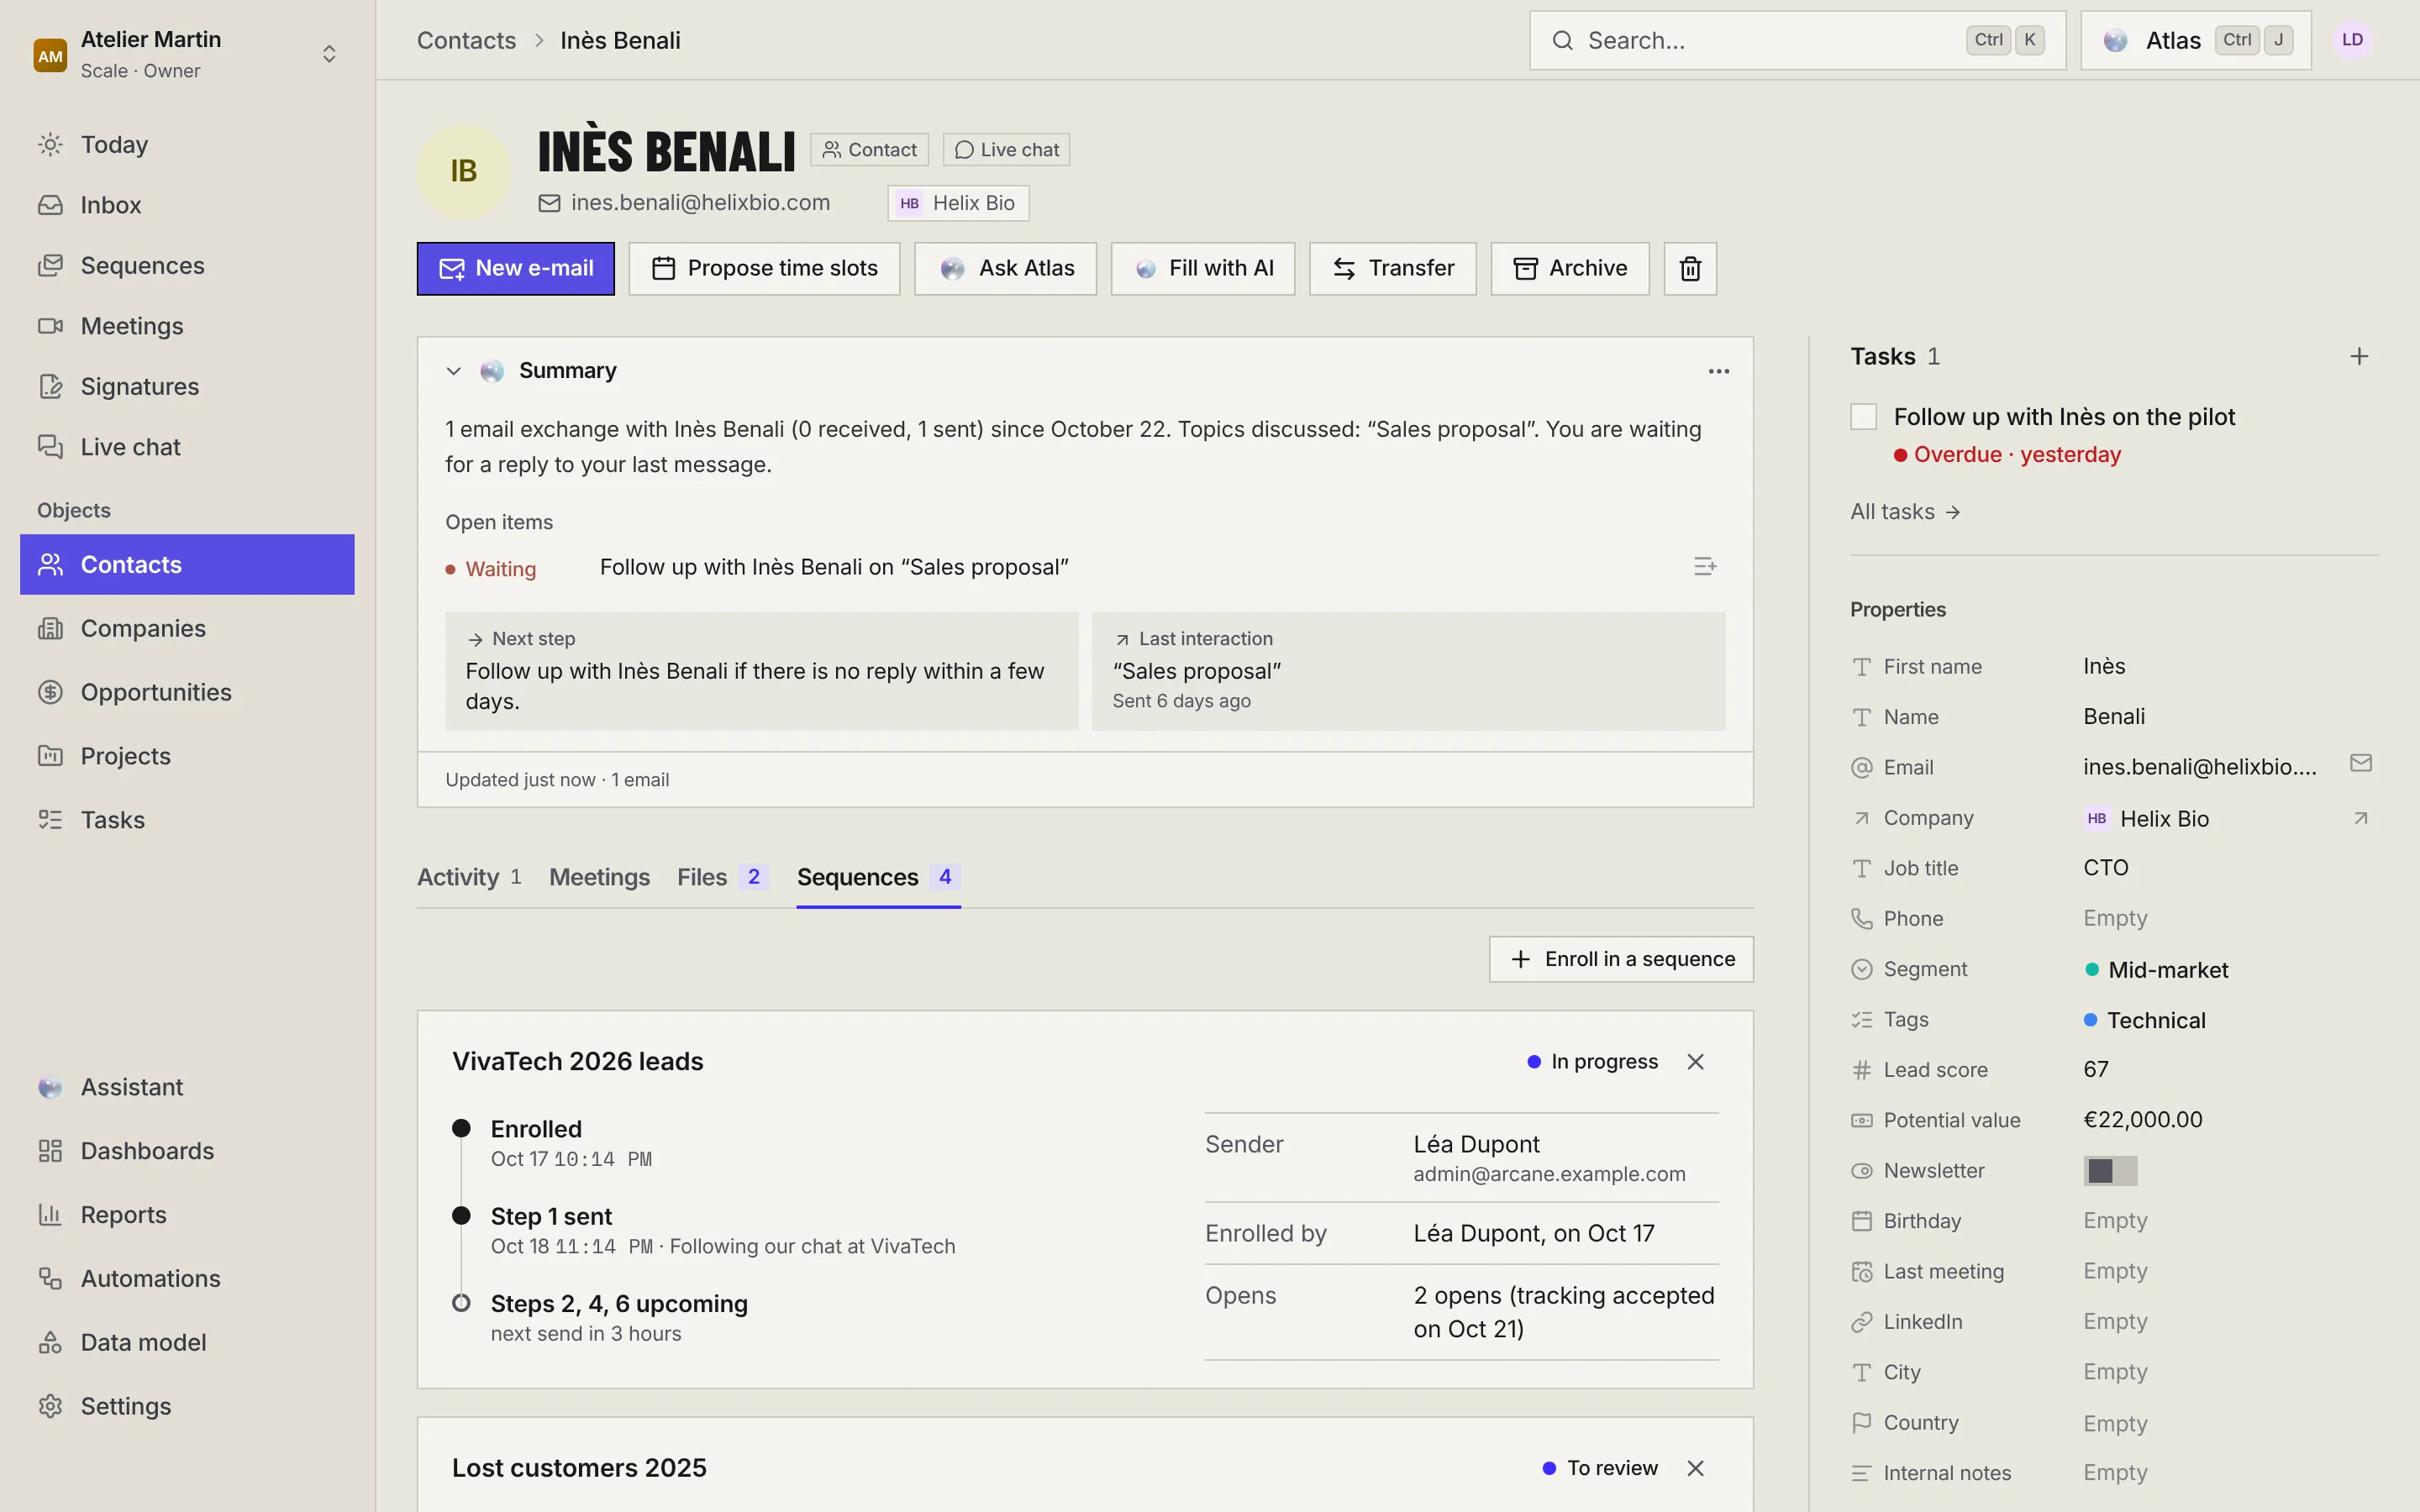Switch to the Activity tab
Image resolution: width=2420 pixels, height=1512 pixels.
pyautogui.click(x=469, y=877)
